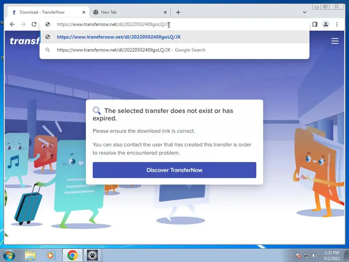The height and width of the screenshot is (262, 349).
Task: Click the 'contact the user' help text
Action: [x=172, y=149]
